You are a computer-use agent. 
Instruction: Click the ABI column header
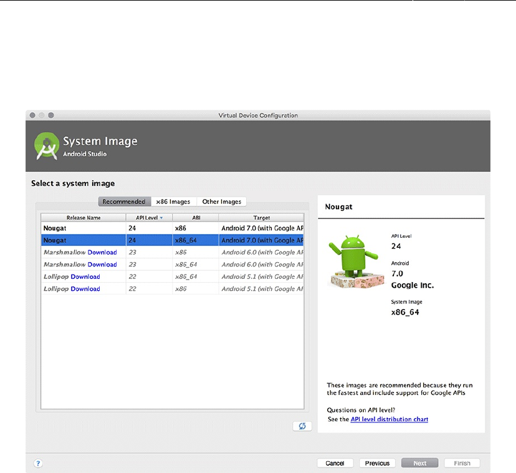(x=196, y=218)
